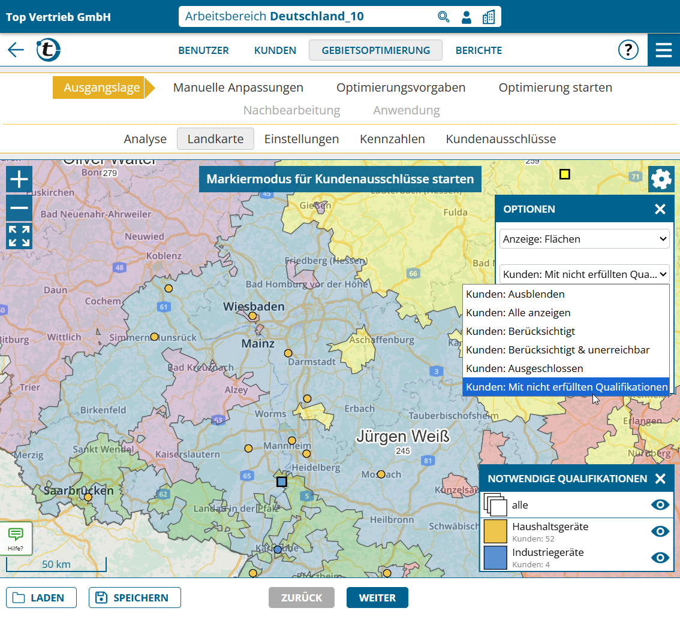Go back using the left arrow
The height and width of the screenshot is (617, 680).
(x=16, y=50)
